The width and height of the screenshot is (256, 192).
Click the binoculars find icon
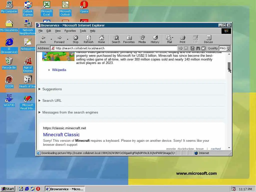[x=198, y=48]
